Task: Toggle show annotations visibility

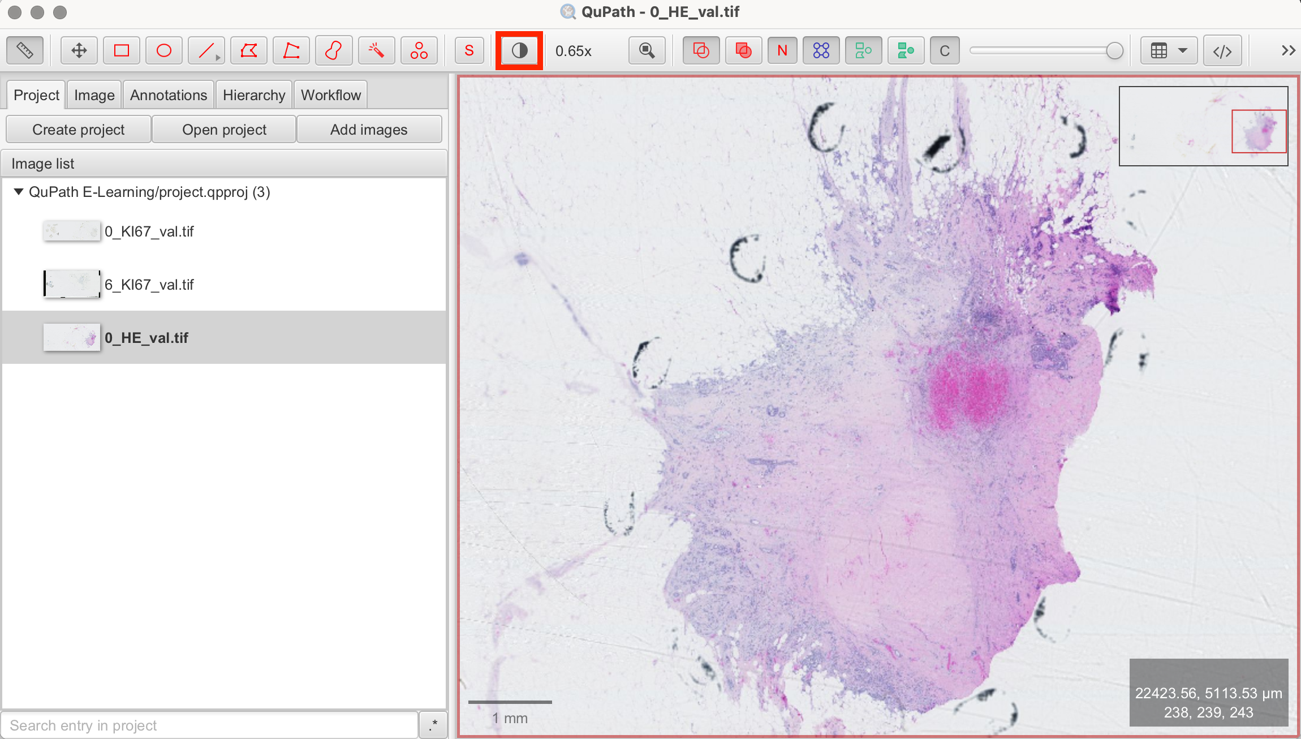Action: pyautogui.click(x=701, y=51)
